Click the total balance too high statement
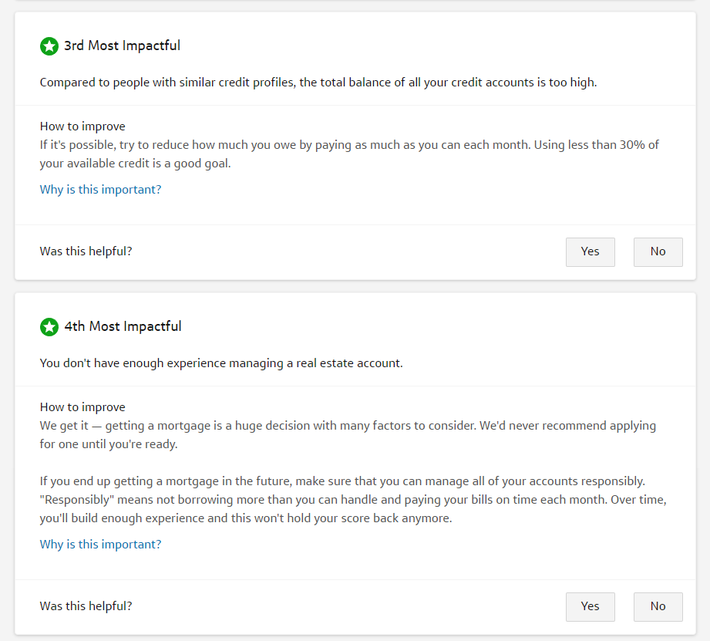Image resolution: width=710 pixels, height=641 pixels. pyautogui.click(x=318, y=83)
